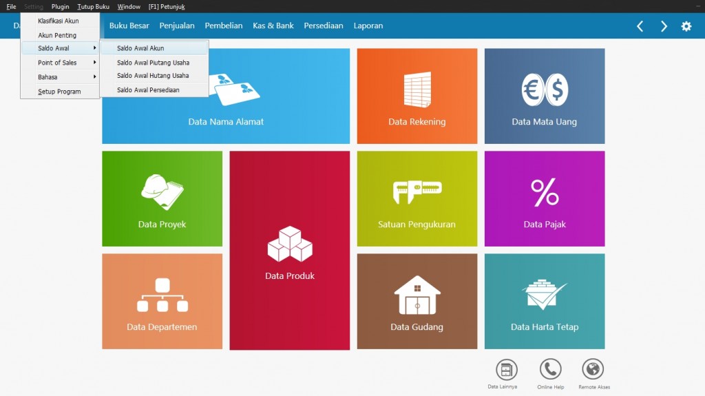Open Online Help phone icon
The image size is (705, 396).
coord(550,370)
